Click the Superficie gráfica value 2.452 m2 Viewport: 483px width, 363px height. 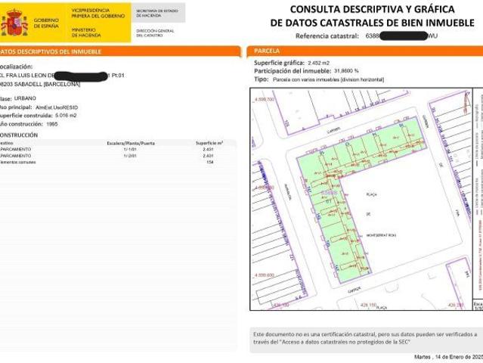click(x=318, y=64)
